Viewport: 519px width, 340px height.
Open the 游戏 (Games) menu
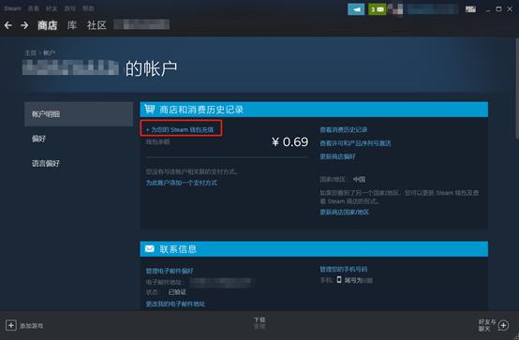[69, 8]
